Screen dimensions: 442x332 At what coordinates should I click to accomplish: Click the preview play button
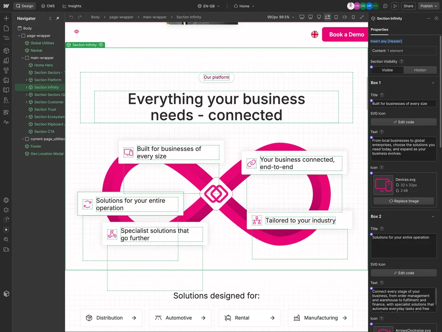395,6
